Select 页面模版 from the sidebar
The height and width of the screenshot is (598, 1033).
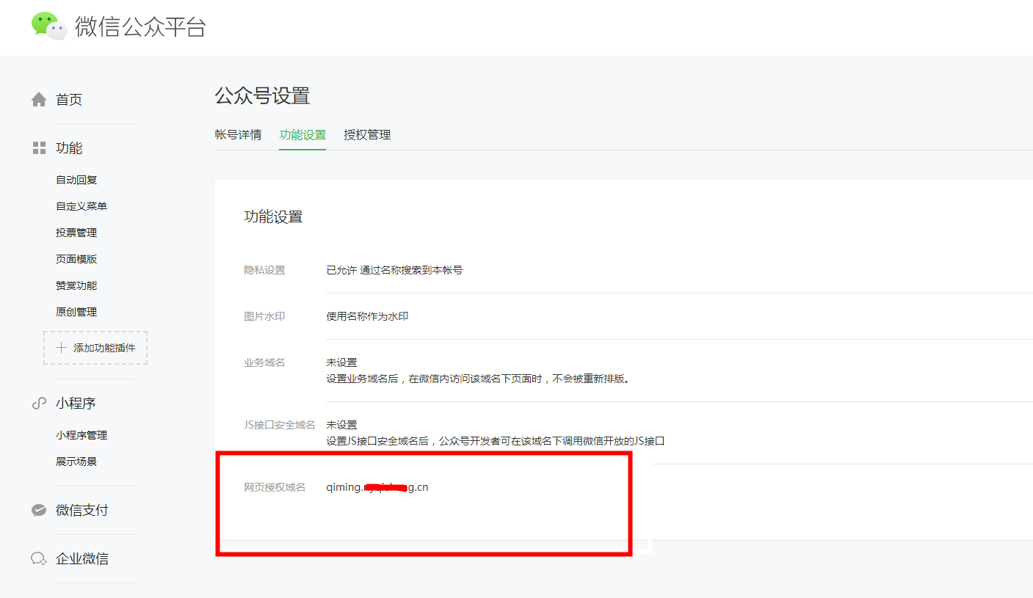[x=76, y=259]
